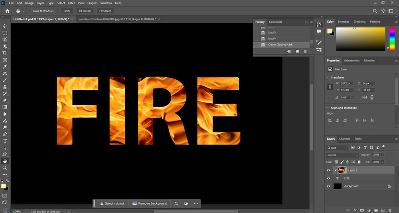
Task: Flip vertical icon in Transform section
Action: 372,97
